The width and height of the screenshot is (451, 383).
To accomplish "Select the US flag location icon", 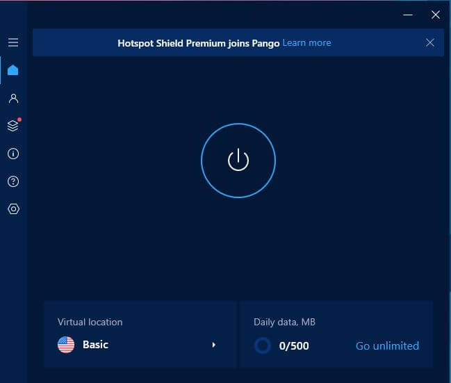I will pyautogui.click(x=66, y=345).
